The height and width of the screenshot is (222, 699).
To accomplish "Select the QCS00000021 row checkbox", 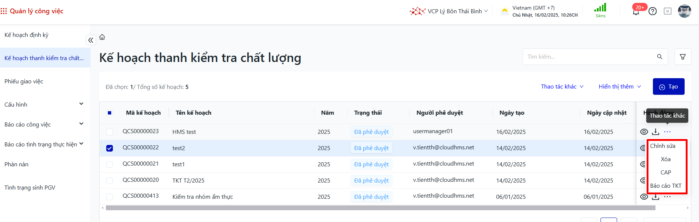I will [110, 164].
